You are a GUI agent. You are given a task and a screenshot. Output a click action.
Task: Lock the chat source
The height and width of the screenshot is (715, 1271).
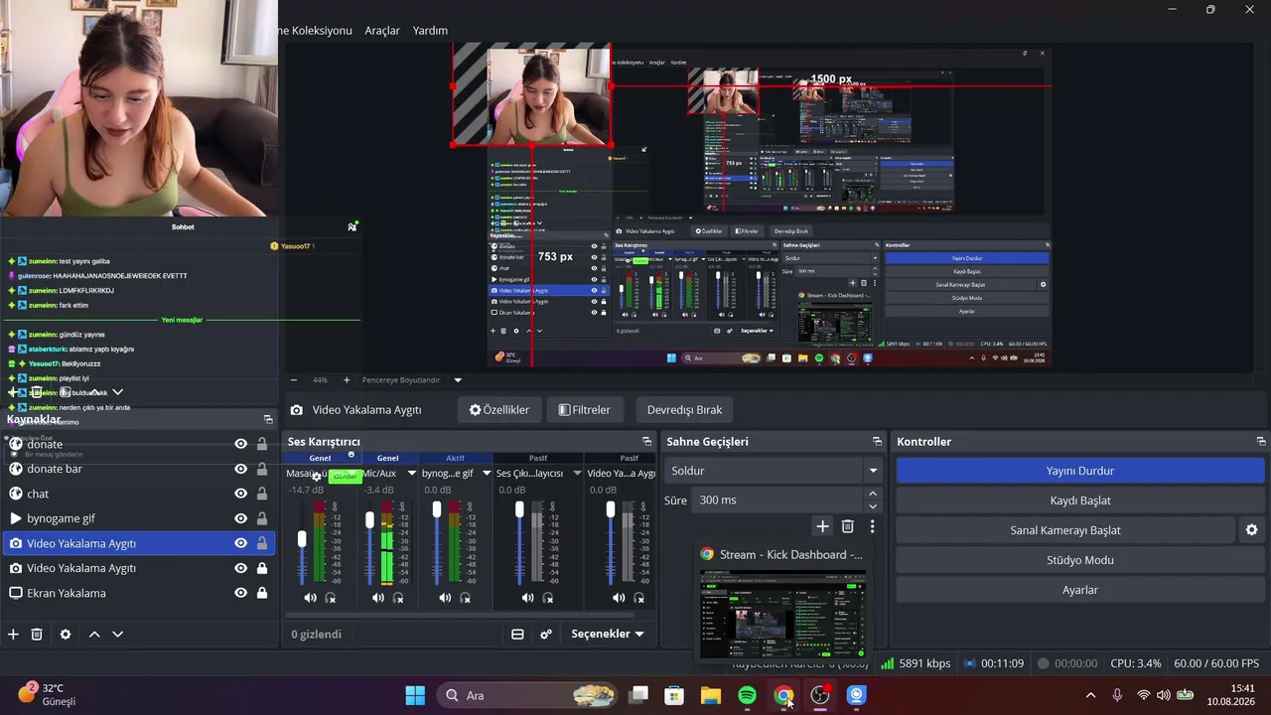click(x=262, y=494)
